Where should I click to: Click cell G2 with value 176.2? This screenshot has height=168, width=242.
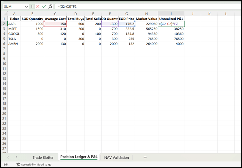126,24
